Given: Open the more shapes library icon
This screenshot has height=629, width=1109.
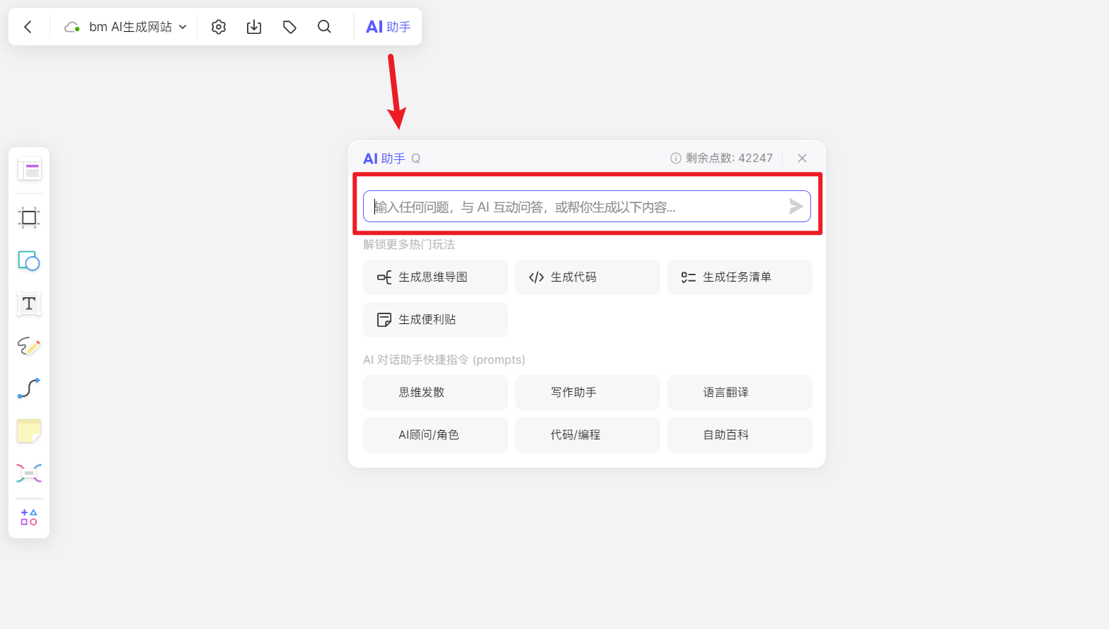Looking at the screenshot, I should point(29,517).
